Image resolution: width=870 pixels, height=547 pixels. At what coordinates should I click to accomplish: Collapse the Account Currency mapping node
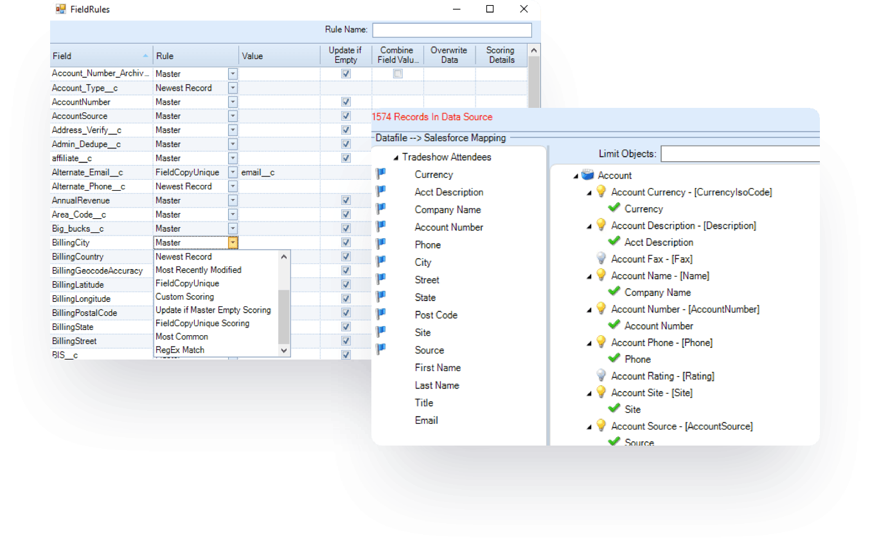click(589, 192)
